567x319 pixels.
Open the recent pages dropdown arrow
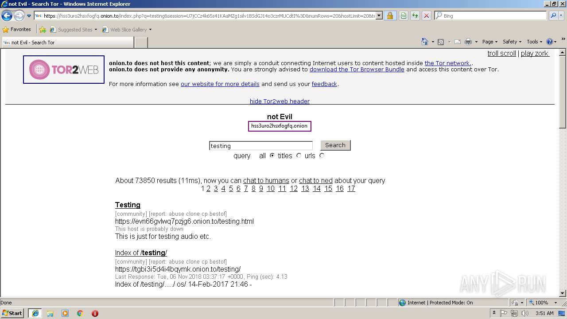click(29, 16)
